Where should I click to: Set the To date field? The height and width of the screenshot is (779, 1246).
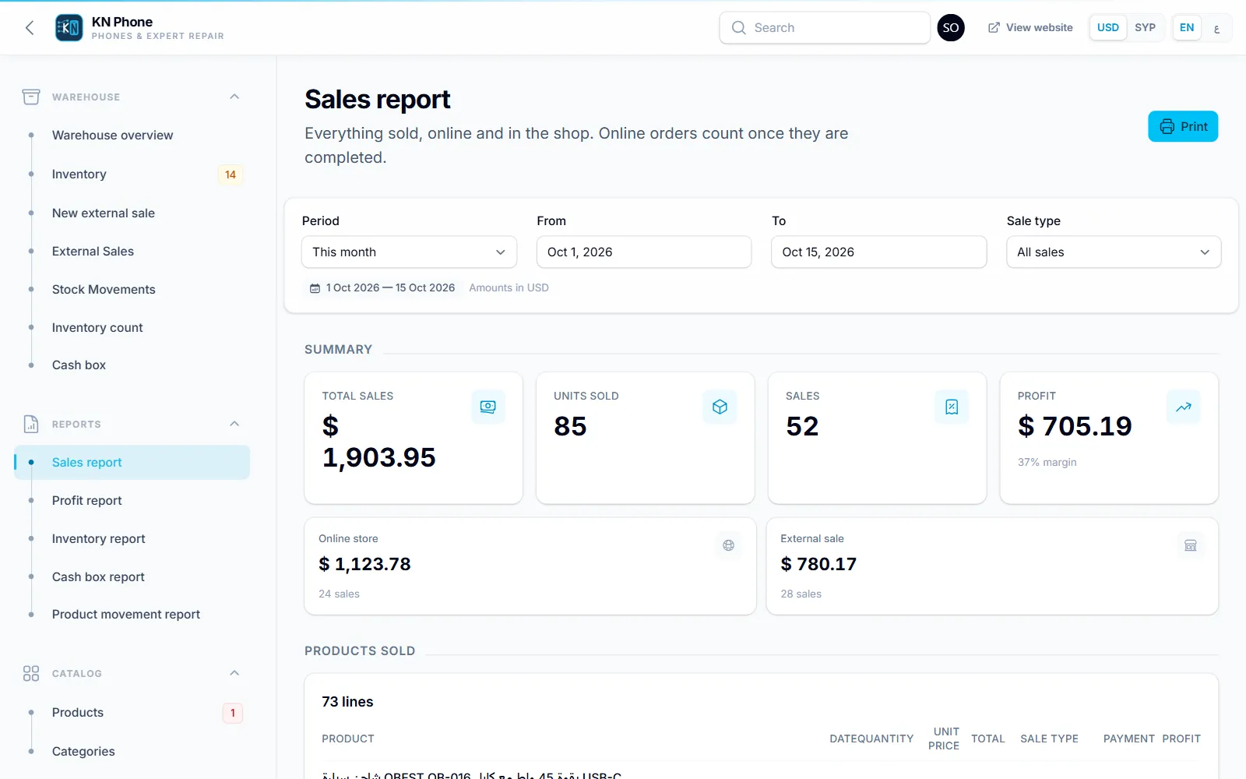click(x=878, y=252)
